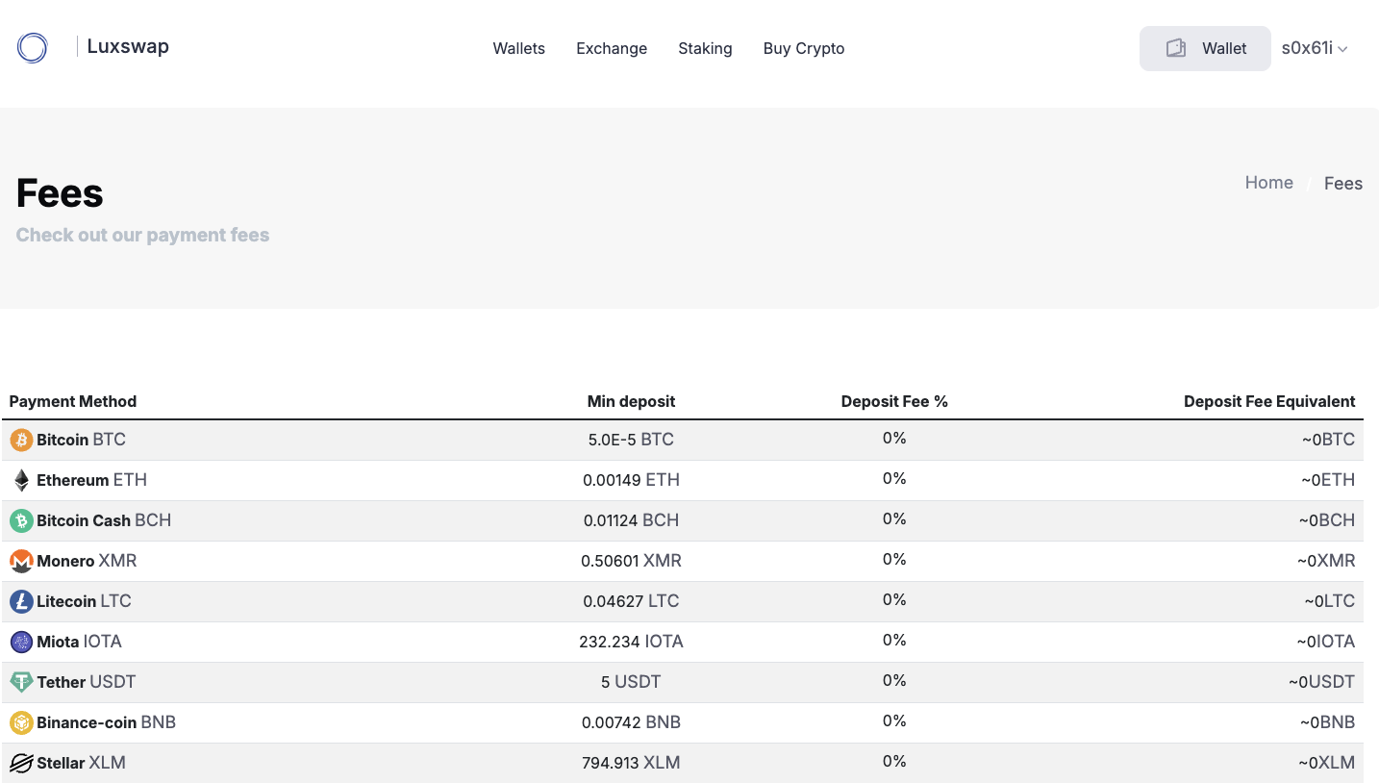Select the Binance-coin BNB row label
The height and width of the screenshot is (783, 1379).
click(106, 722)
